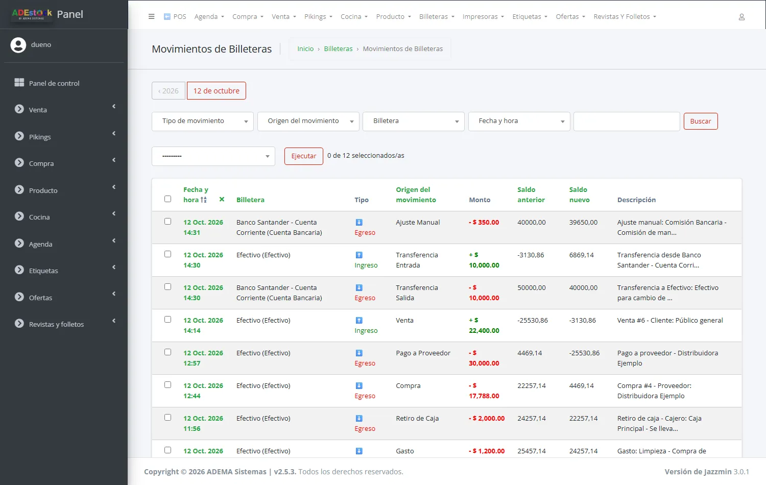This screenshot has width=766, height=485.
Task: Click the Buscar button
Action: 701,122
